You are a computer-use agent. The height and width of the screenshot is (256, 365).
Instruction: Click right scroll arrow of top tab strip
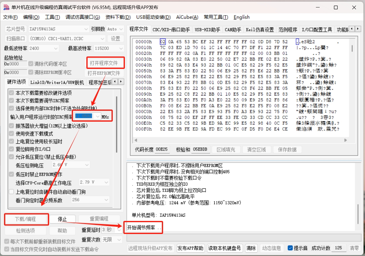tap(358, 29)
